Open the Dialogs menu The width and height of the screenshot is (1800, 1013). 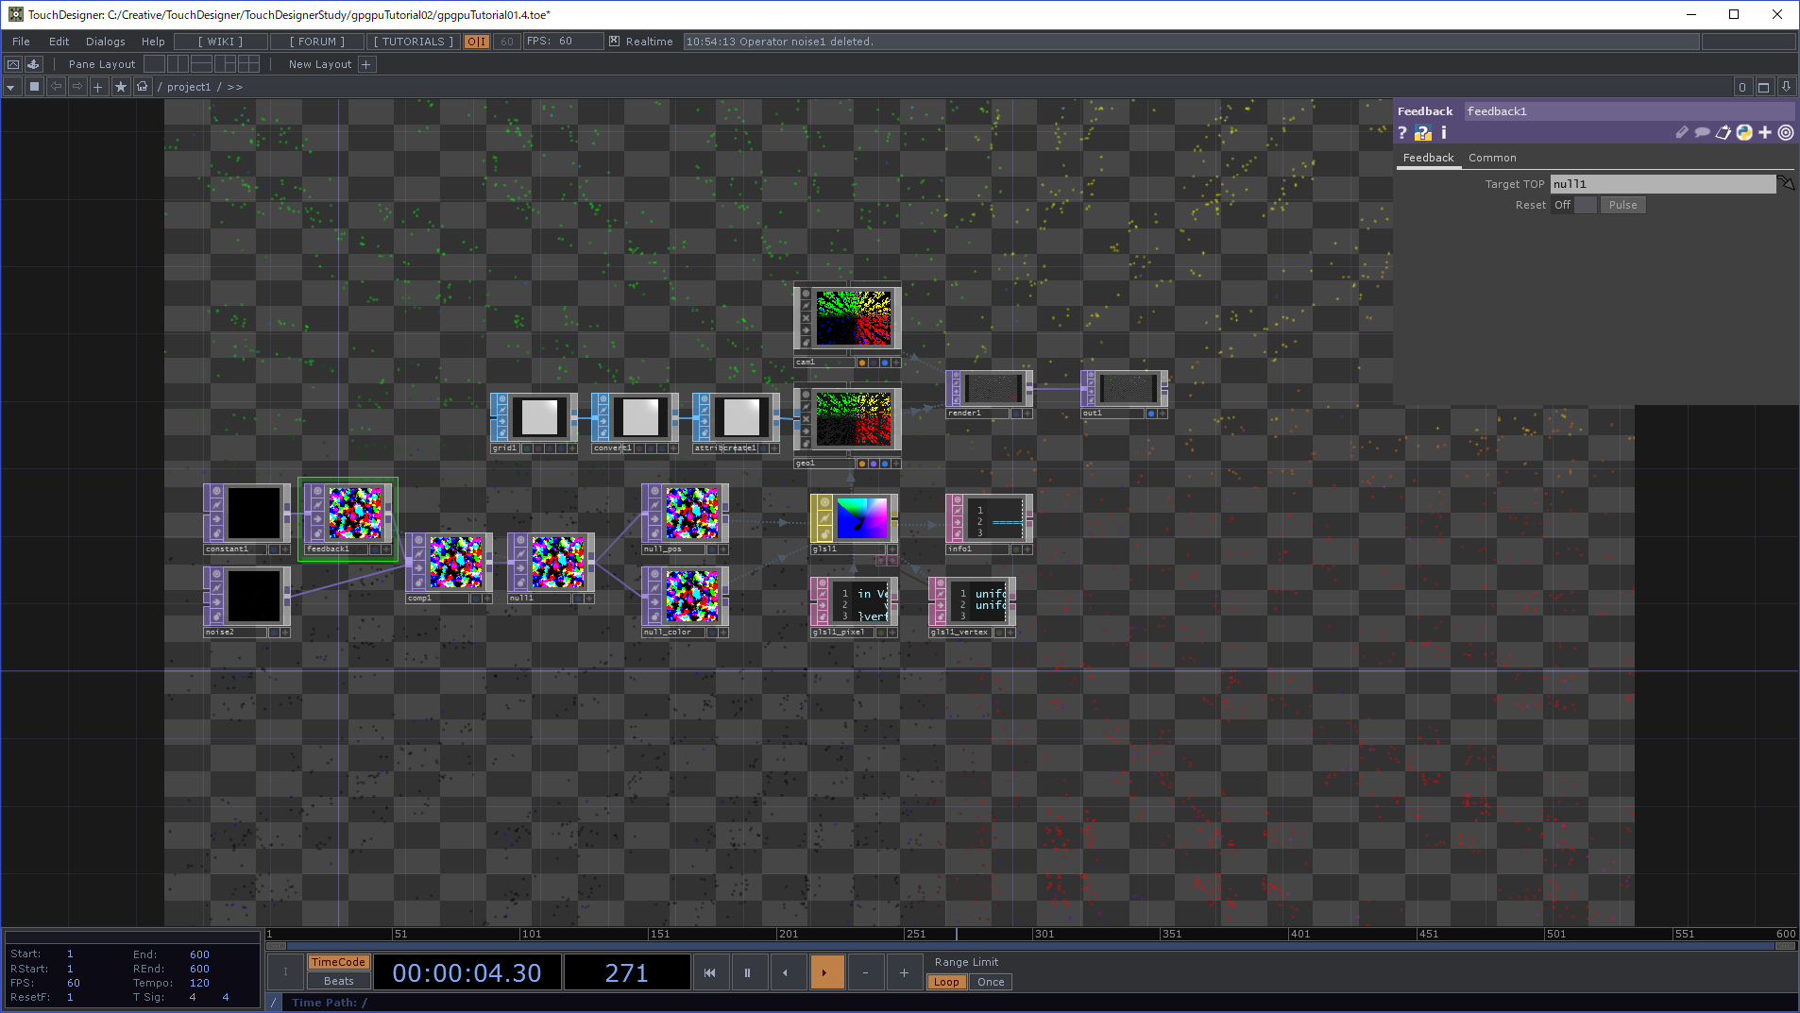105,42
